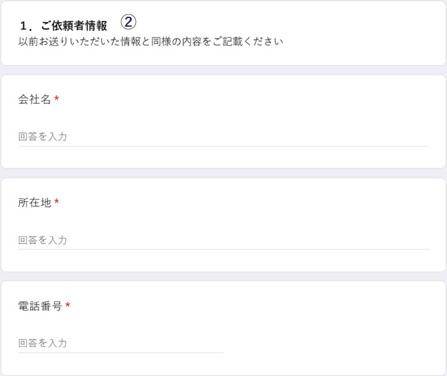This screenshot has width=447, height=376.
Task: Click the section title ご依頼者情報
Action: [74, 26]
